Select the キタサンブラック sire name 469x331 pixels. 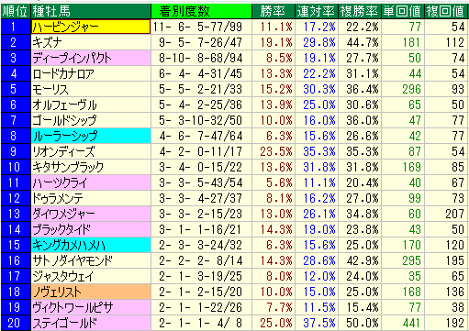coord(68,167)
